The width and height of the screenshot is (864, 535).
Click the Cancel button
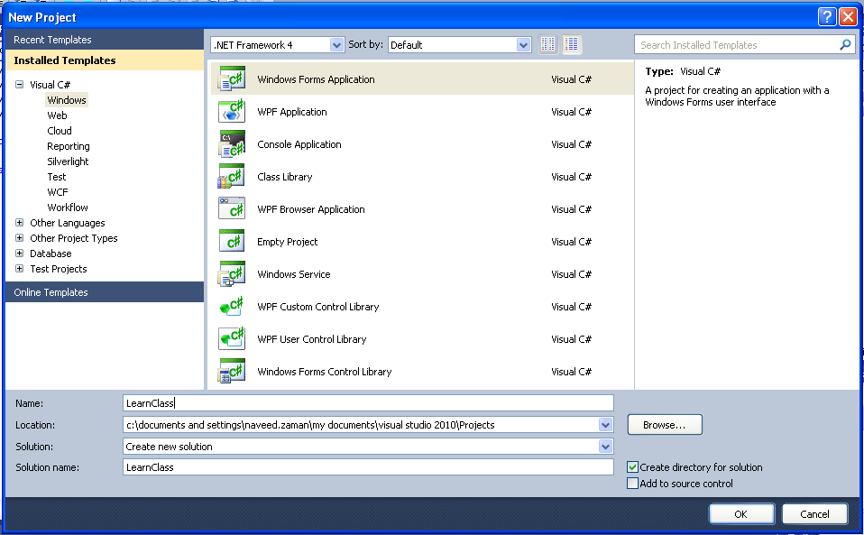pos(814,514)
